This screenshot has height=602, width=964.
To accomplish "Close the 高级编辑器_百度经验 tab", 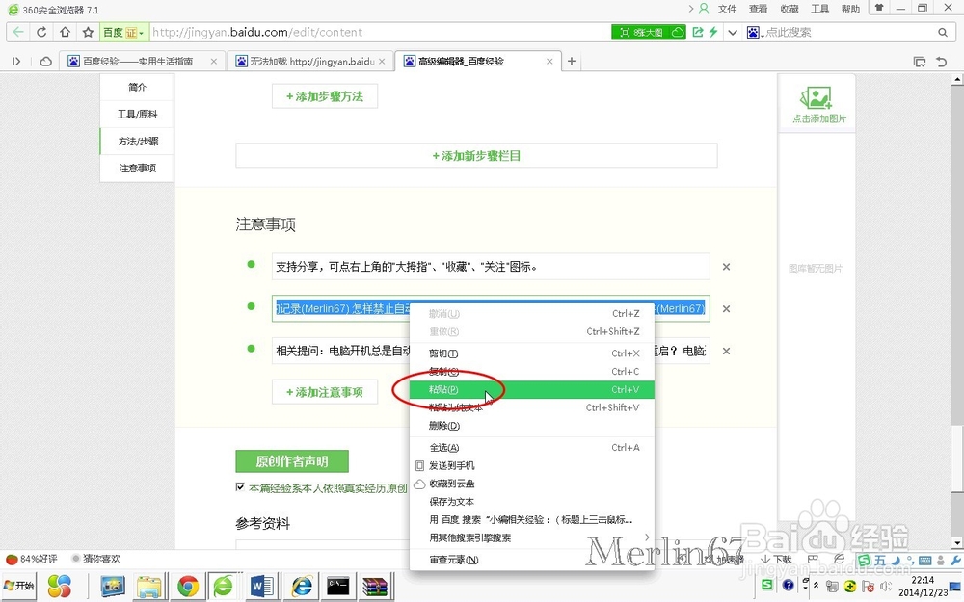I will (549, 62).
